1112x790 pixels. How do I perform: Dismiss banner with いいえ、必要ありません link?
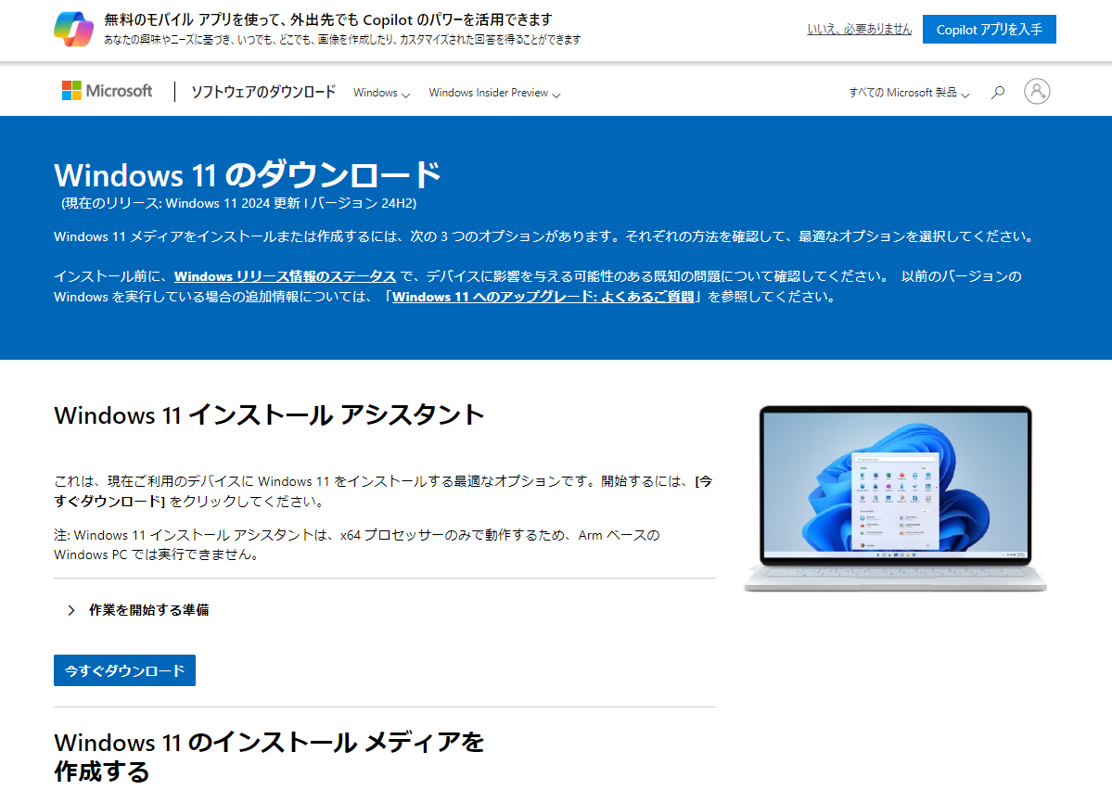tap(860, 29)
